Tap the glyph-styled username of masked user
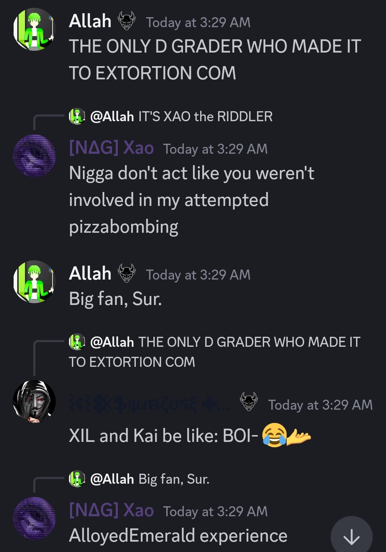 (149, 405)
